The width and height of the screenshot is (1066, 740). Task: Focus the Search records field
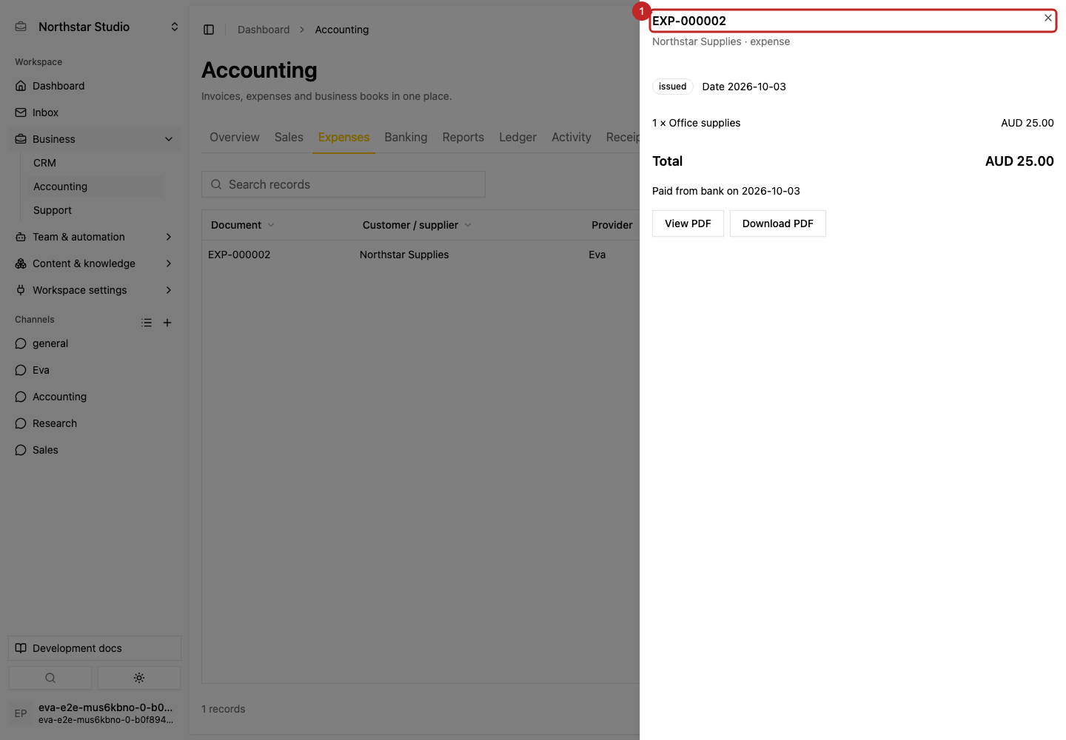pyautogui.click(x=343, y=184)
